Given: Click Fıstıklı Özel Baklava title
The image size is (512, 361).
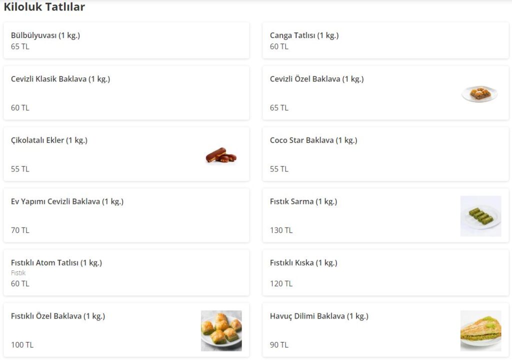Looking at the screenshot, I should coord(58,316).
